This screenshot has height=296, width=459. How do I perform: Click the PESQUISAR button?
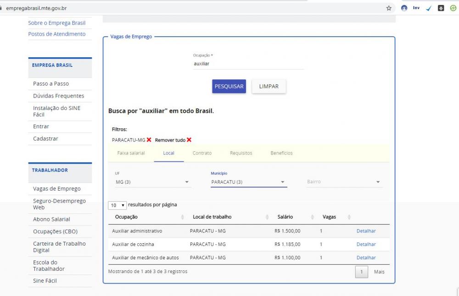click(229, 87)
